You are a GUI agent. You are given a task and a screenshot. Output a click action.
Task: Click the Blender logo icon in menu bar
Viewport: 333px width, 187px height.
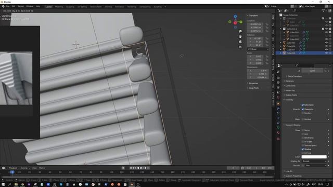pos(3,6)
